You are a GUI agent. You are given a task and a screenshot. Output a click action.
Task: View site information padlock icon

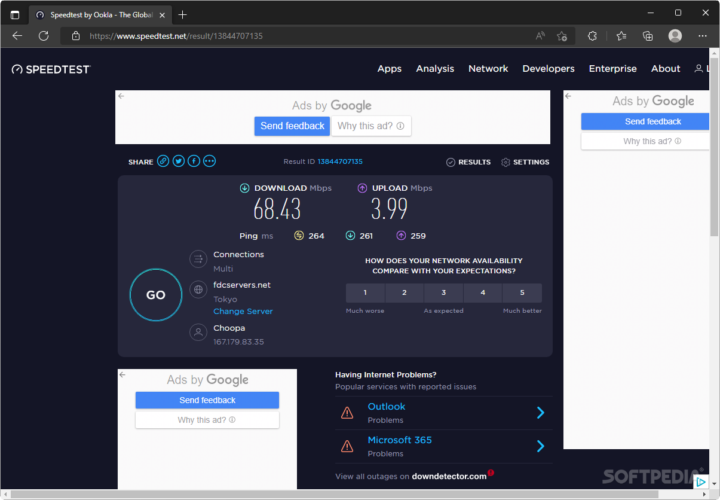pyautogui.click(x=75, y=36)
